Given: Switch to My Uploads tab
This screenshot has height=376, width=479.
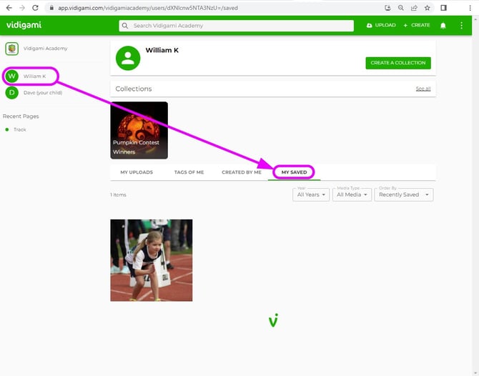Looking at the screenshot, I should 137,172.
